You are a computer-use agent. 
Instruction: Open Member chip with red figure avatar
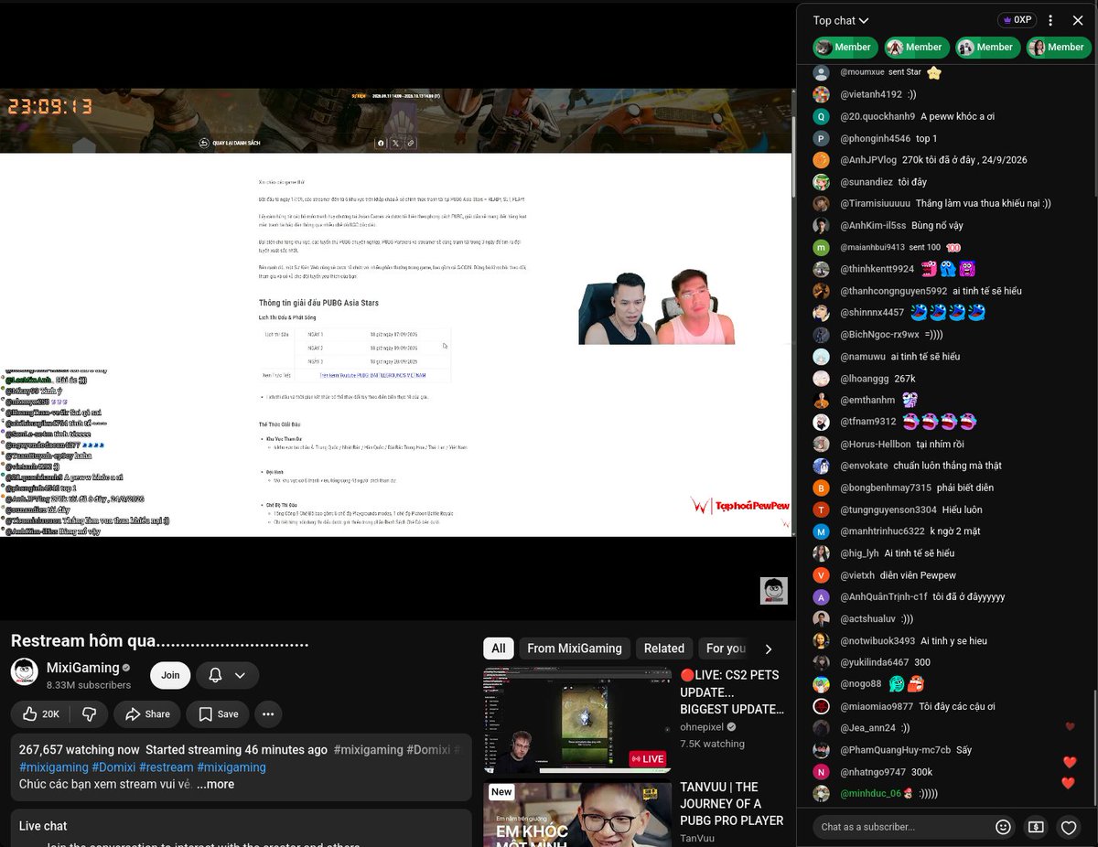coord(916,47)
